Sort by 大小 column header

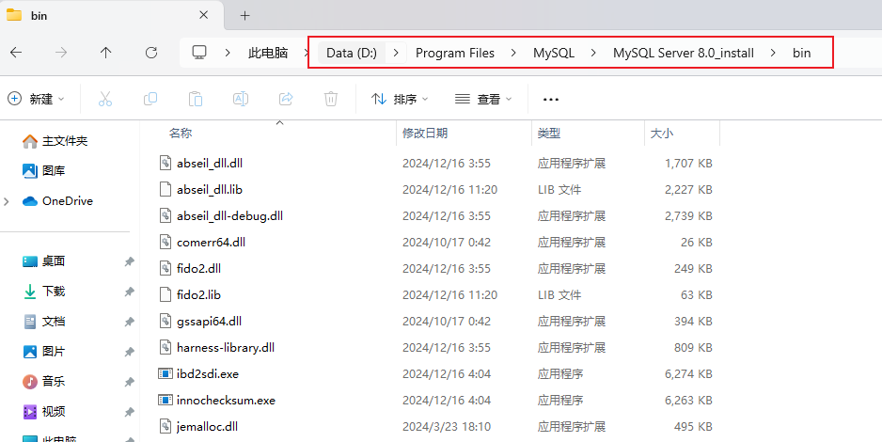662,134
